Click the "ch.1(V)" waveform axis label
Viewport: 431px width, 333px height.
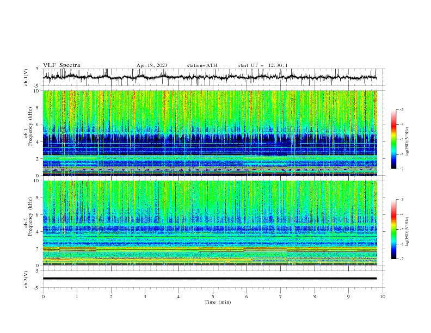tap(26, 77)
